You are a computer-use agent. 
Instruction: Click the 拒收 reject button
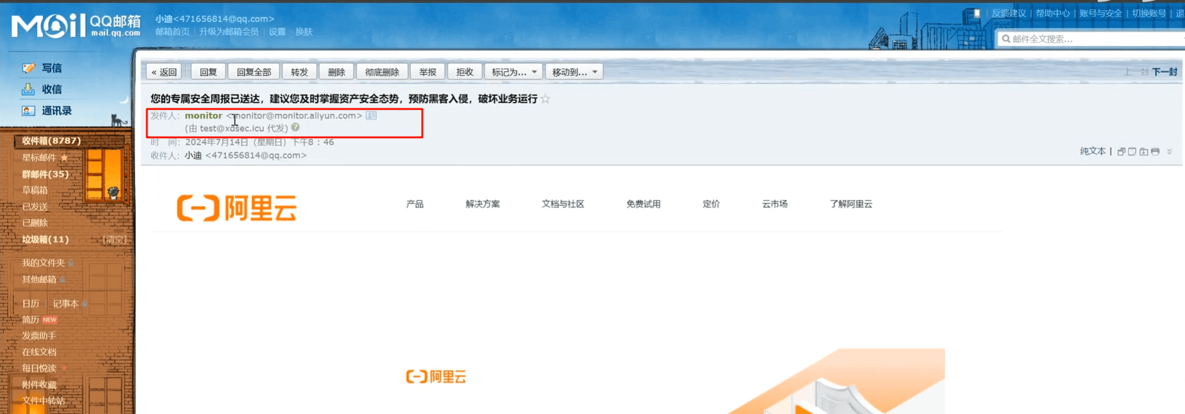465,72
